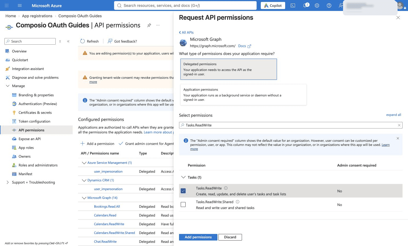
Task: Collapse Azure Service Management (1) group
Action: [x=84, y=163]
